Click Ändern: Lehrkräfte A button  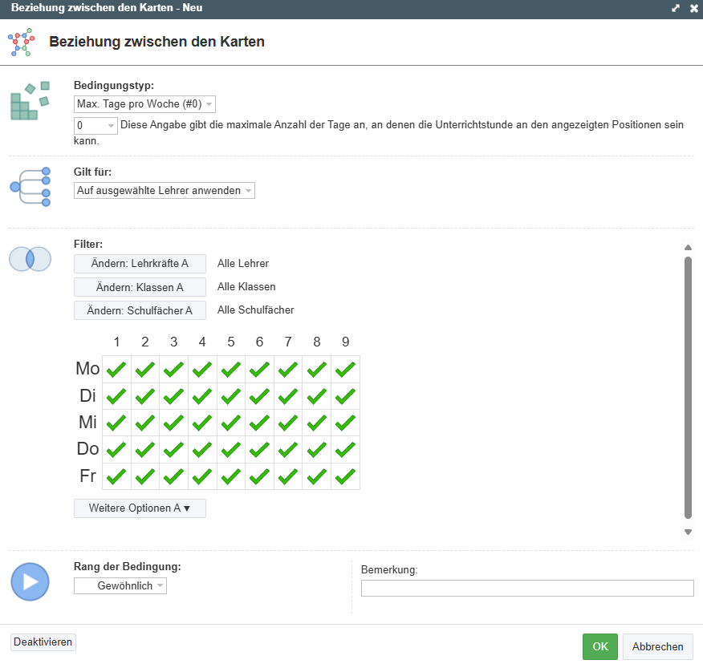click(140, 264)
